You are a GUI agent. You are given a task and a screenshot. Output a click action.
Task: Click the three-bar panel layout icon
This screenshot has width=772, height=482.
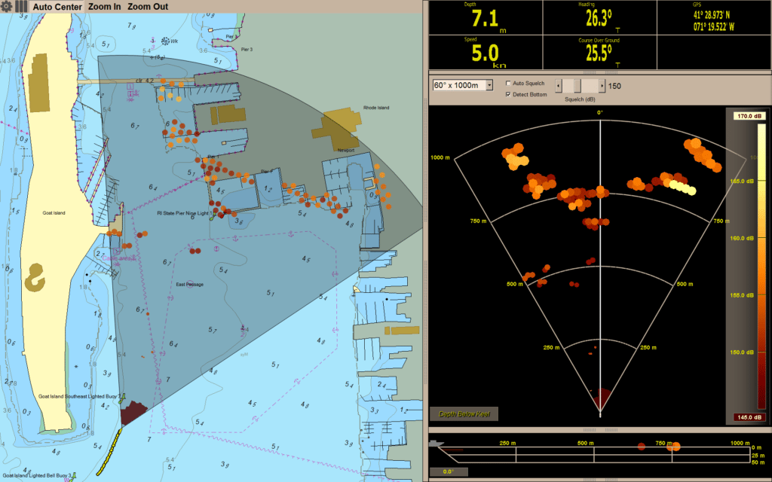21,7
